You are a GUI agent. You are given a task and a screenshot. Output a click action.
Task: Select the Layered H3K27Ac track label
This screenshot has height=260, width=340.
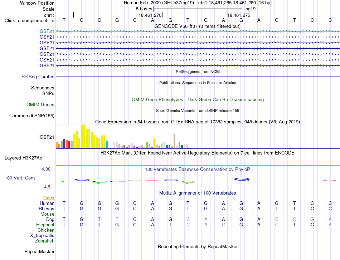coord(23,158)
